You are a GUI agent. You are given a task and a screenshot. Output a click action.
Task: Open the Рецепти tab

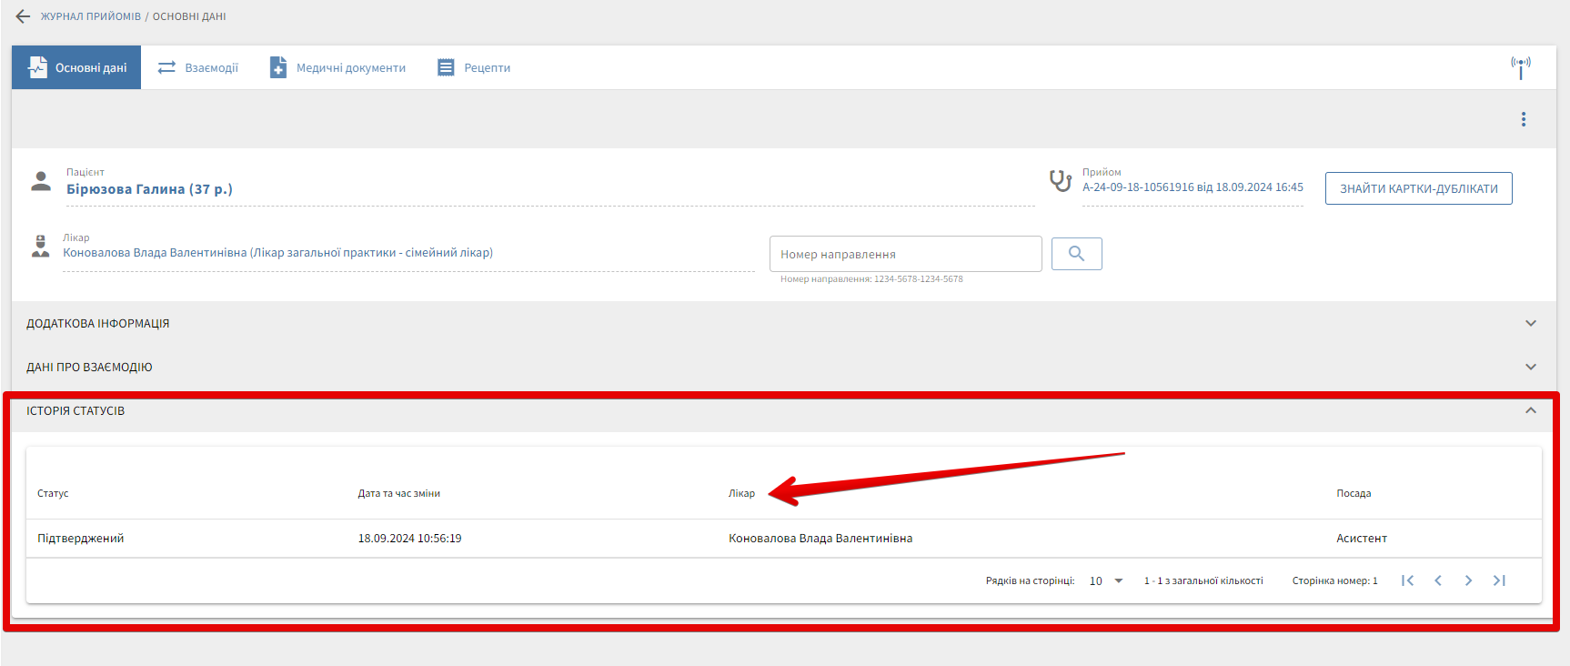[474, 67]
